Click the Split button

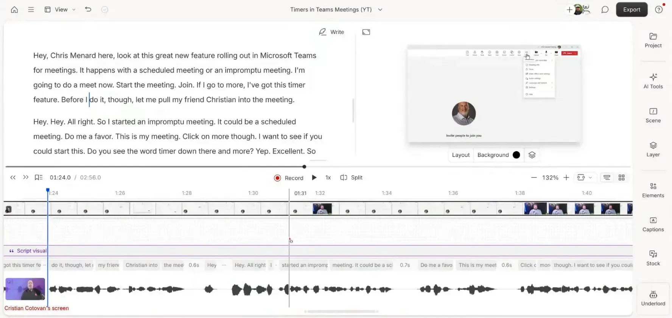[x=351, y=178]
